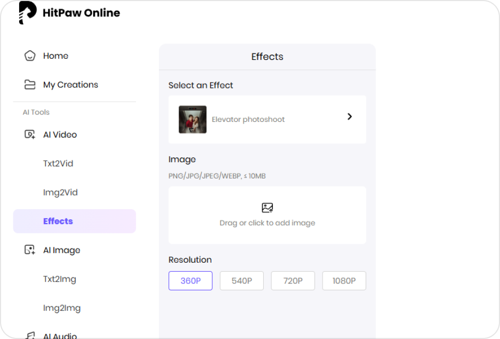
Task: Click the Home house icon
Action: (30, 56)
